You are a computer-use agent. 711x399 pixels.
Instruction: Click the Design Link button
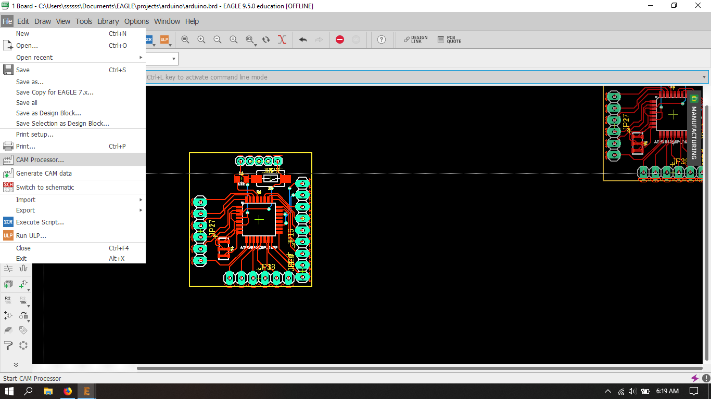click(x=416, y=39)
